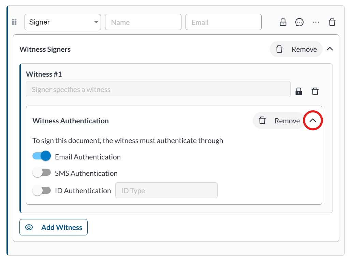Remove the Witness Authentication section
Screen dimensions: 353x262
[279, 121]
